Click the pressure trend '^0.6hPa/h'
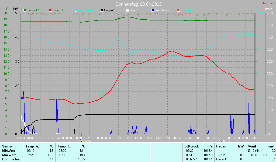 tap(191, 159)
